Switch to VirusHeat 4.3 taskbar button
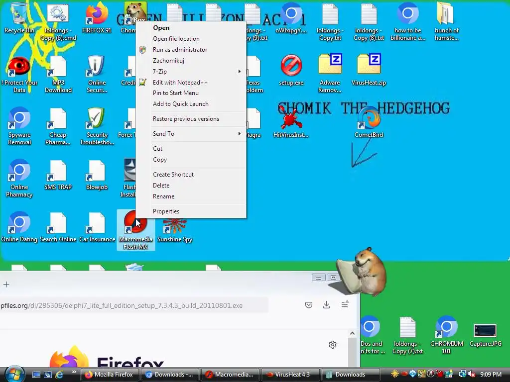 290,375
